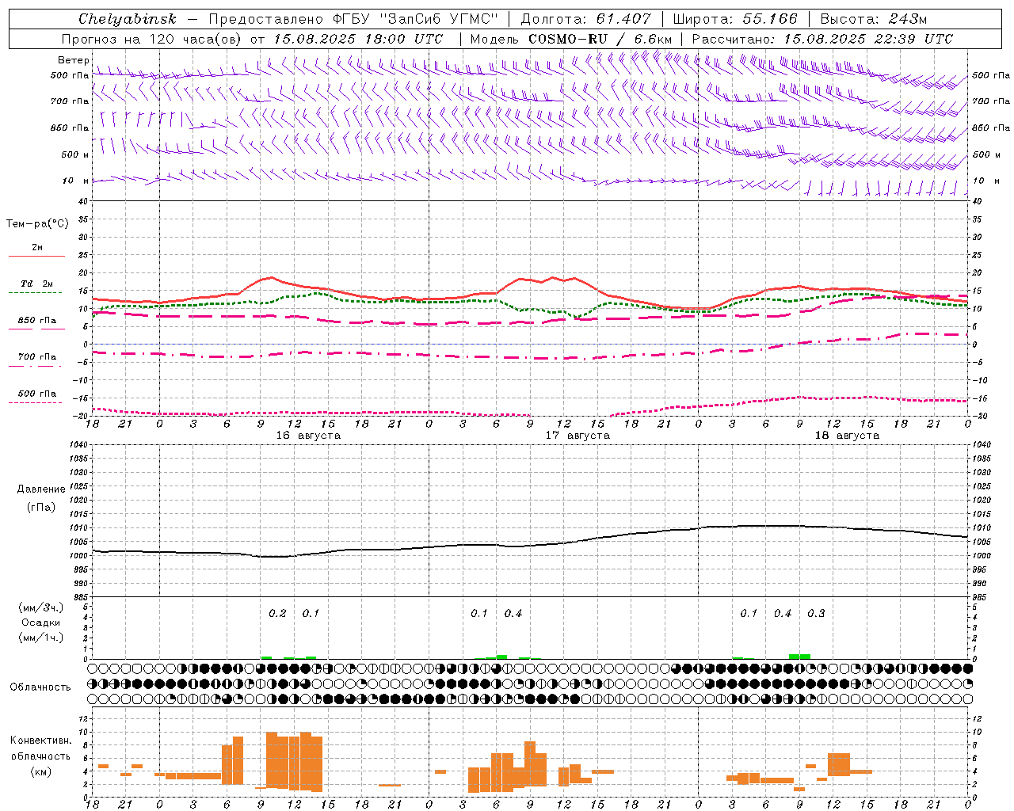Click the 850 гПа temperature legend entry
The width and height of the screenshot is (1014, 811).
(37, 321)
